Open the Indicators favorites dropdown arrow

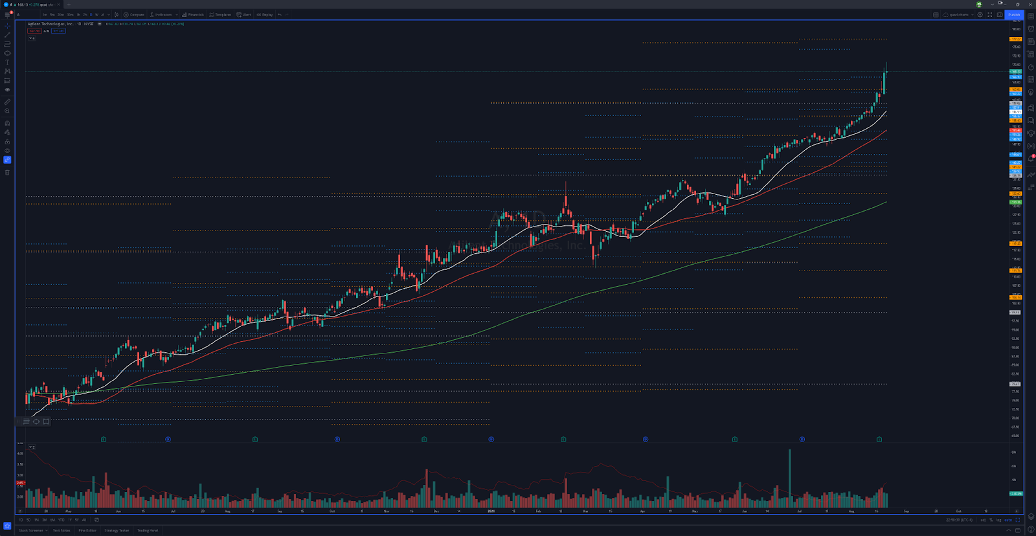(176, 15)
